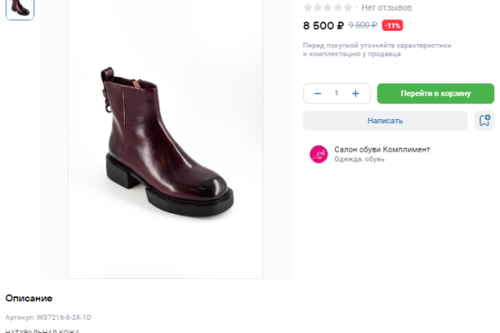The width and height of the screenshot is (500, 333).
Task: Open Салон обуви Комплимент seller page
Action: (x=382, y=149)
